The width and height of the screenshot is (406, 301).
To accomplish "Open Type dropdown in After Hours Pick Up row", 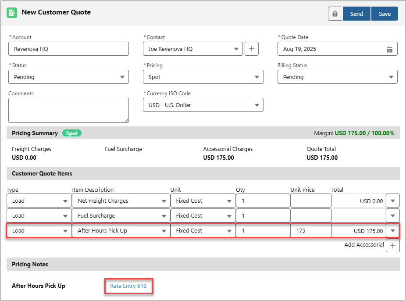I will click(39, 230).
